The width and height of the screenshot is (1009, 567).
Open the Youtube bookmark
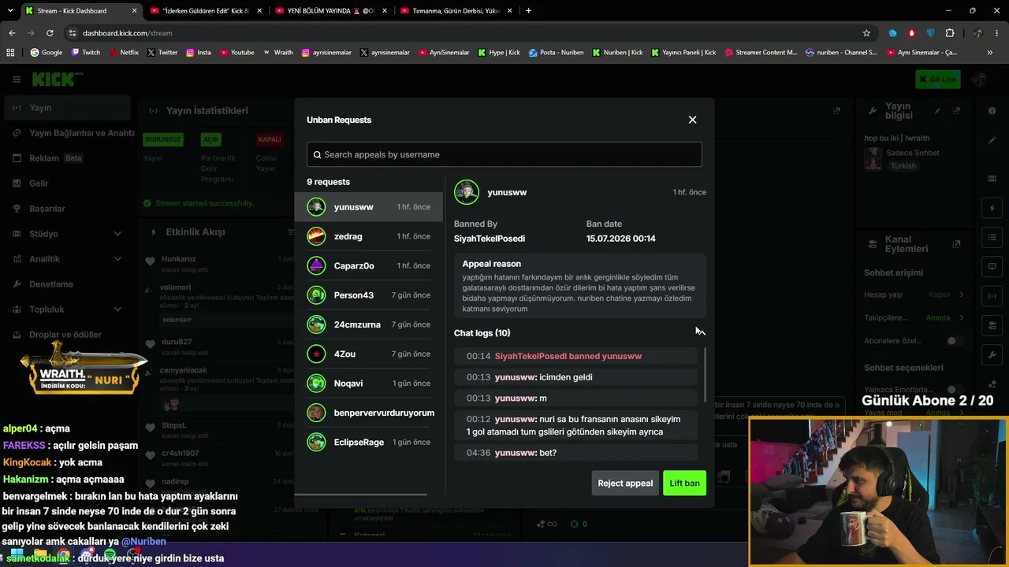pos(236,53)
